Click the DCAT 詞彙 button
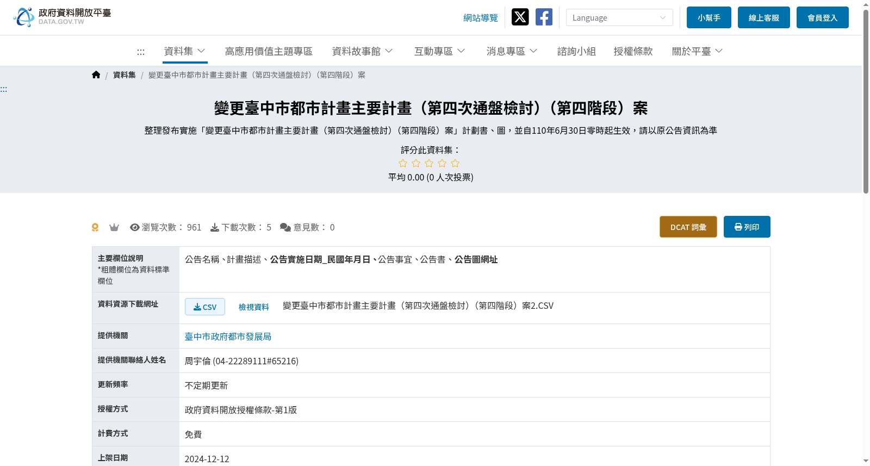Image resolution: width=870 pixels, height=466 pixels. 688,227
